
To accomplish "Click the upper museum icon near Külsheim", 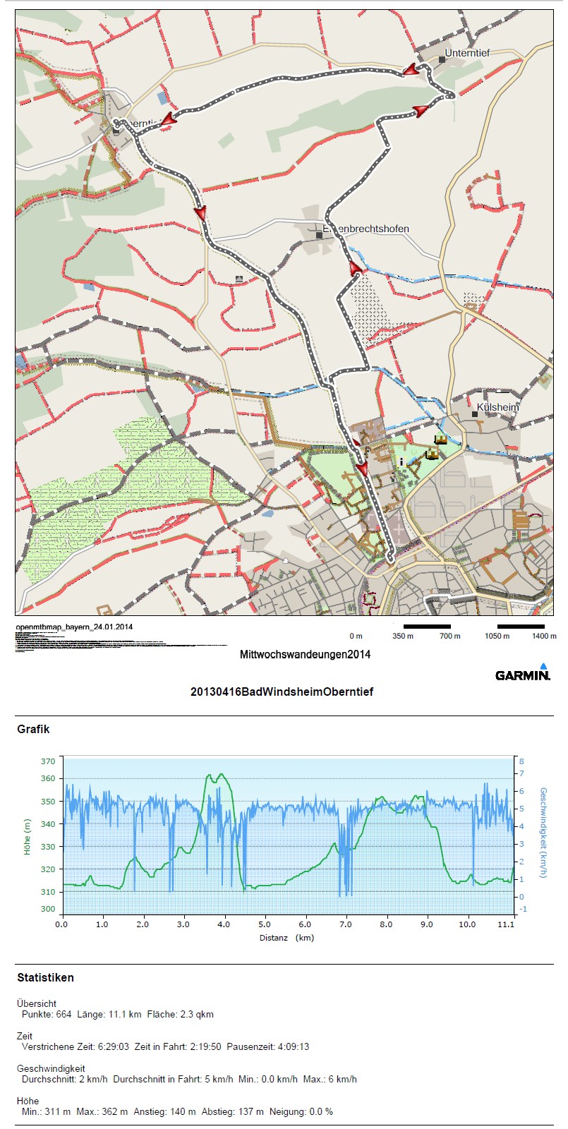I will 440,440.
